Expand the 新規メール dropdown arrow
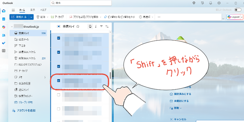 point(31,17)
